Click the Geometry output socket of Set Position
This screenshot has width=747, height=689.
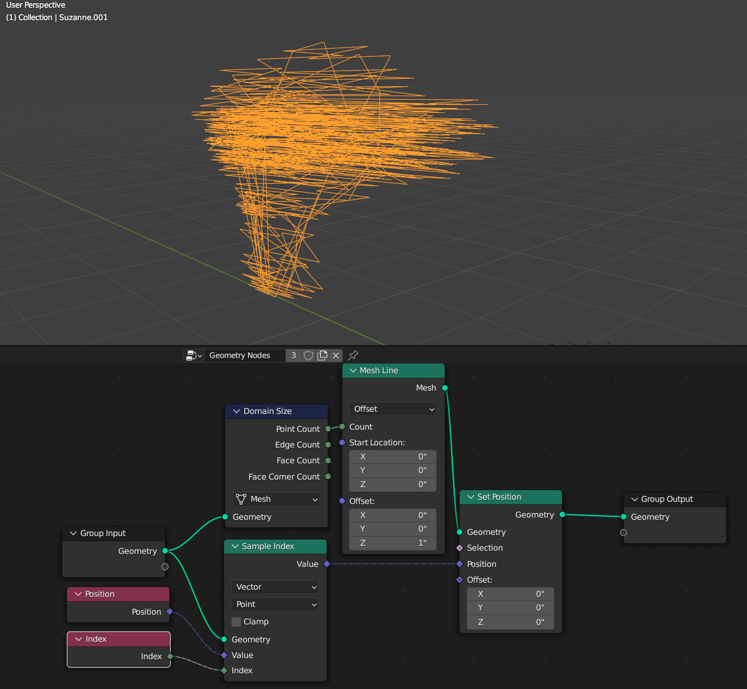(561, 515)
